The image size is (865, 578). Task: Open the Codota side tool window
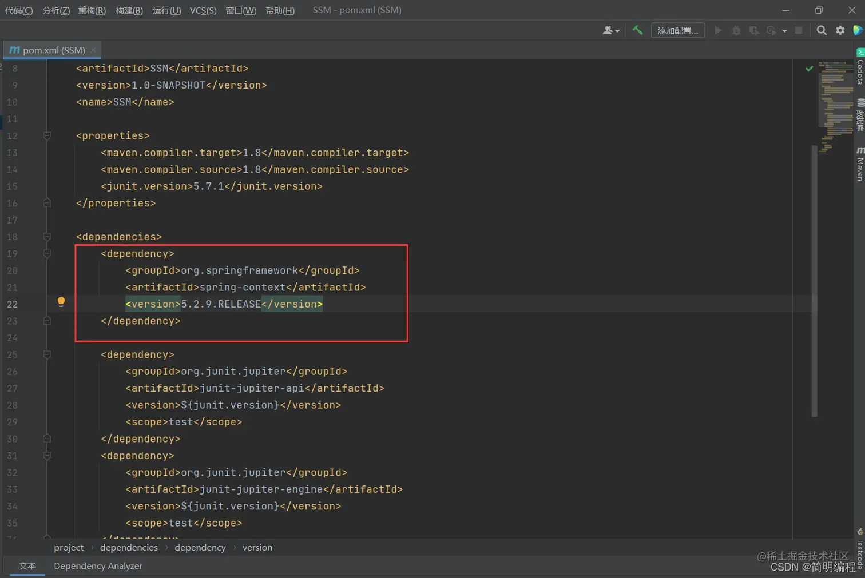pos(860,67)
